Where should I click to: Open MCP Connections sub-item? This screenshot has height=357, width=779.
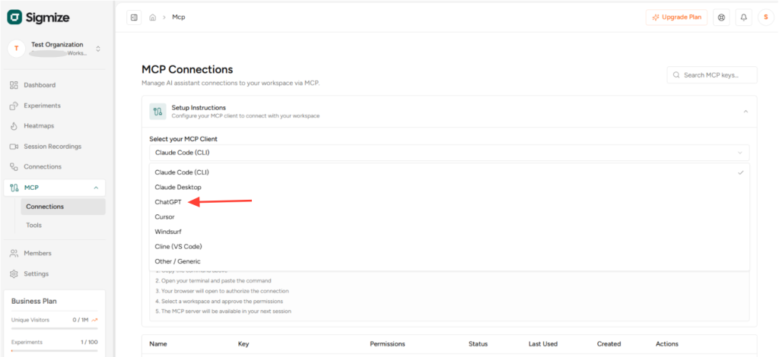pyautogui.click(x=63, y=207)
